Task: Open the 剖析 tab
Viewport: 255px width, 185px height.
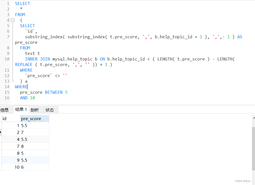Action: pyautogui.click(x=35, y=110)
